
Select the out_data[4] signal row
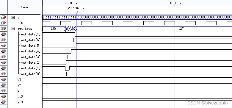coord(31,51)
